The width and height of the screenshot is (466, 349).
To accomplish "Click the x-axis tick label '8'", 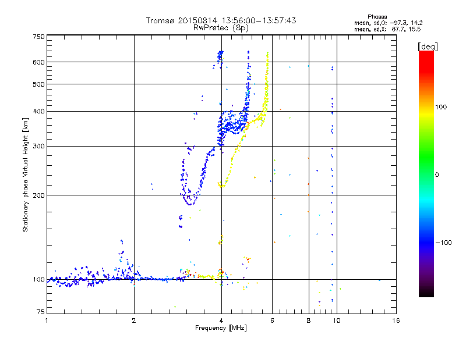I will click(x=309, y=320).
